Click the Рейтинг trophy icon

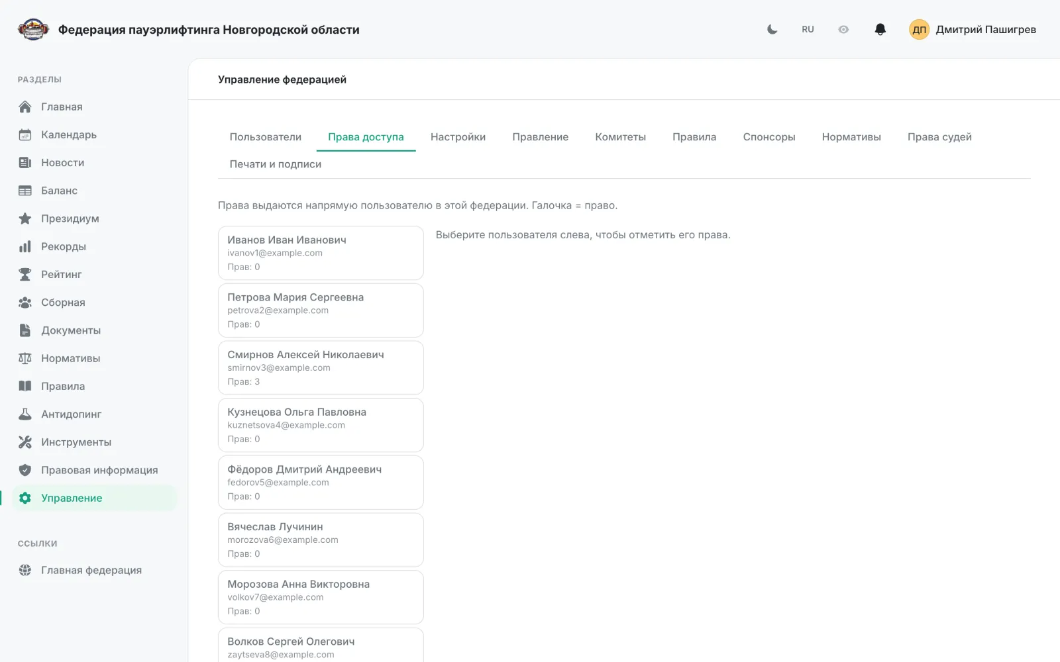[x=25, y=274]
